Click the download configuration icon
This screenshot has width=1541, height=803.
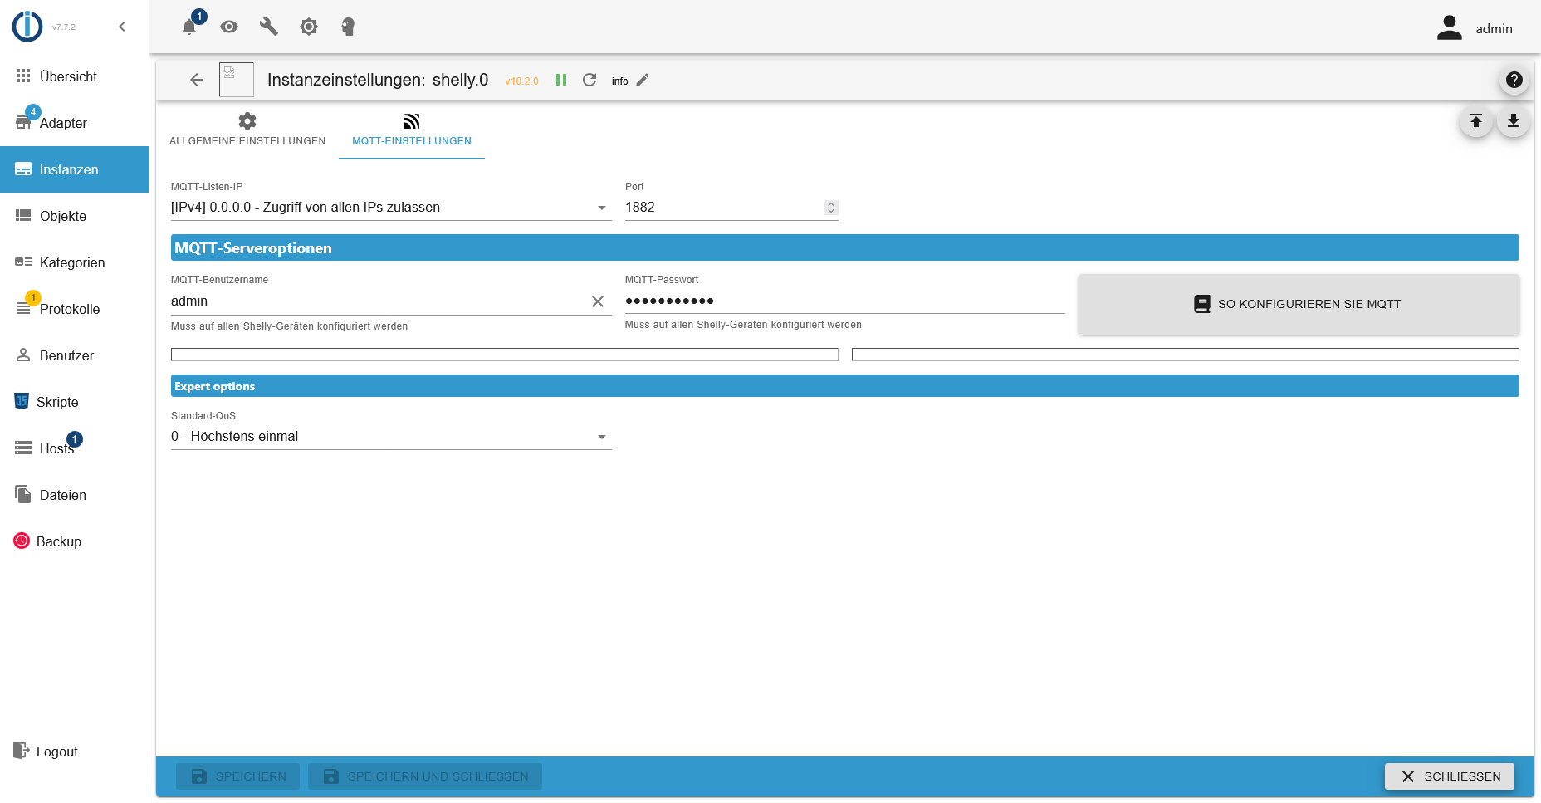click(x=1514, y=121)
